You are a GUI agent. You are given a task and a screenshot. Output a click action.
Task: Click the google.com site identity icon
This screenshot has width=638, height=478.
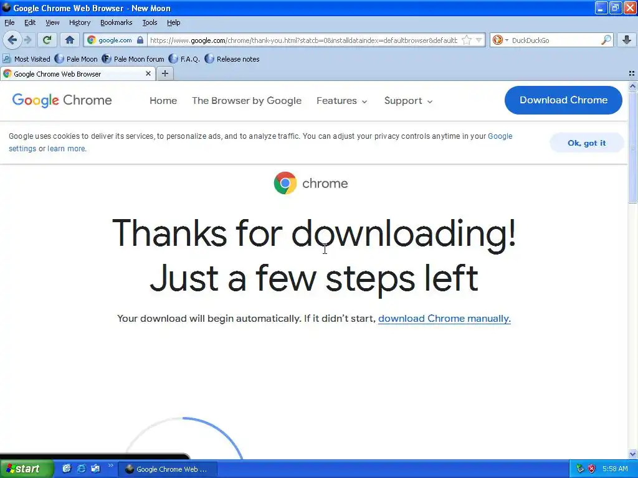click(92, 40)
